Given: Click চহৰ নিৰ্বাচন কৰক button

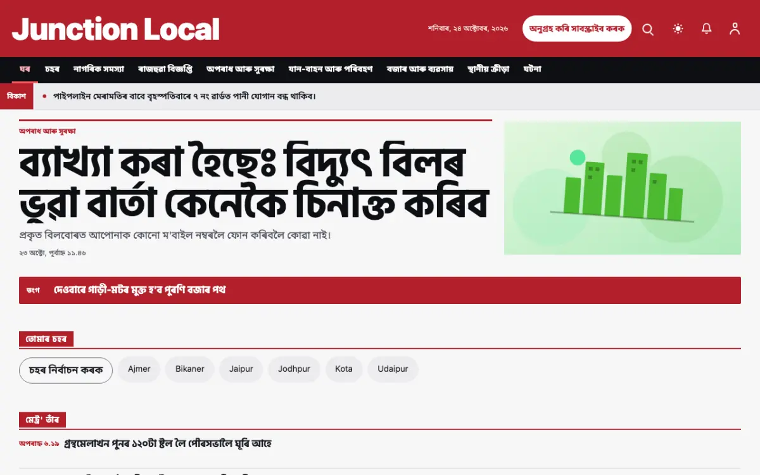Looking at the screenshot, I should coord(66,370).
